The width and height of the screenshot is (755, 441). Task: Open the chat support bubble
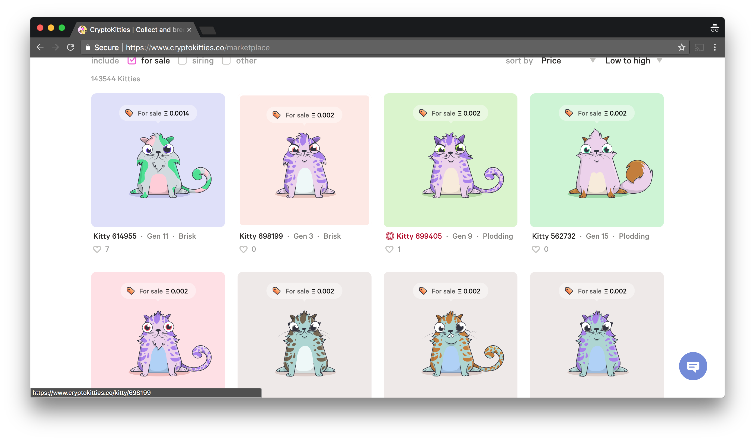[x=693, y=366]
